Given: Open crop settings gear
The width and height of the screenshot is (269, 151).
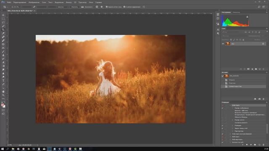Looking at the screenshot, I should coord(102,7).
